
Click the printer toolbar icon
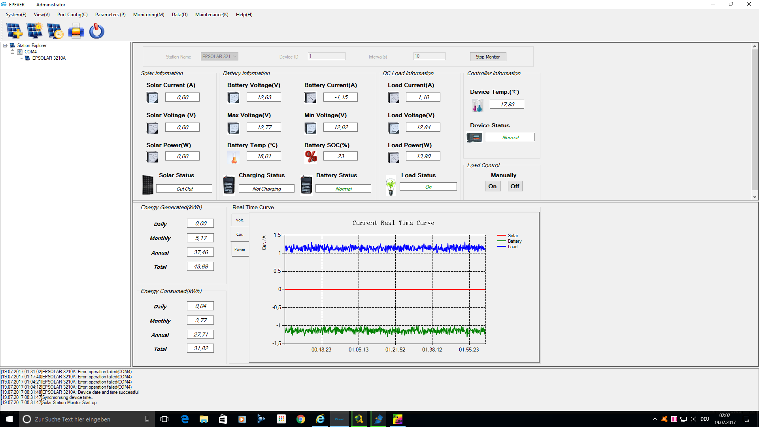[x=76, y=31]
